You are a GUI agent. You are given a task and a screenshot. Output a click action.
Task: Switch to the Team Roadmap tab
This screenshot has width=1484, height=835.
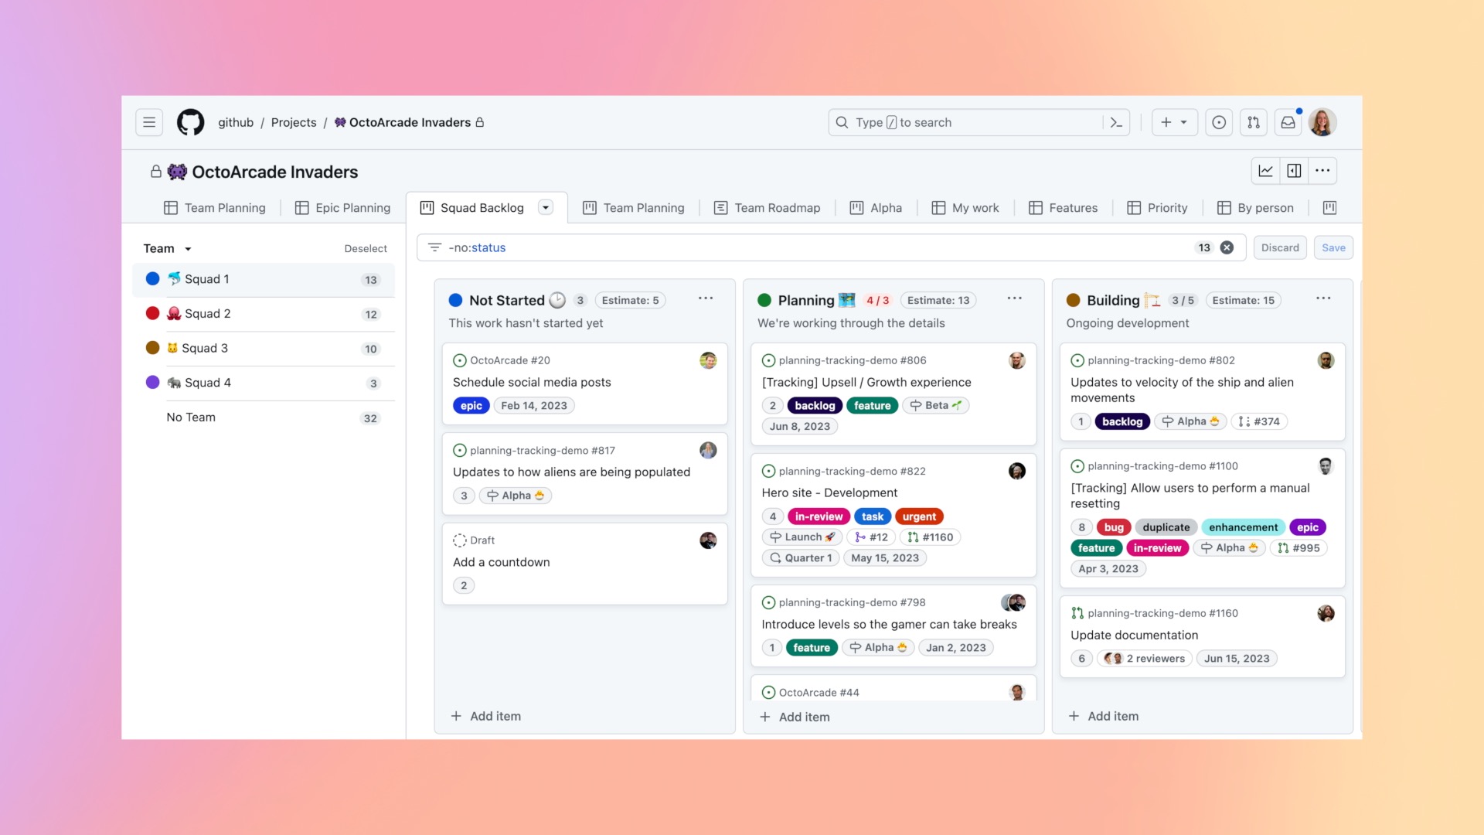[776, 207]
